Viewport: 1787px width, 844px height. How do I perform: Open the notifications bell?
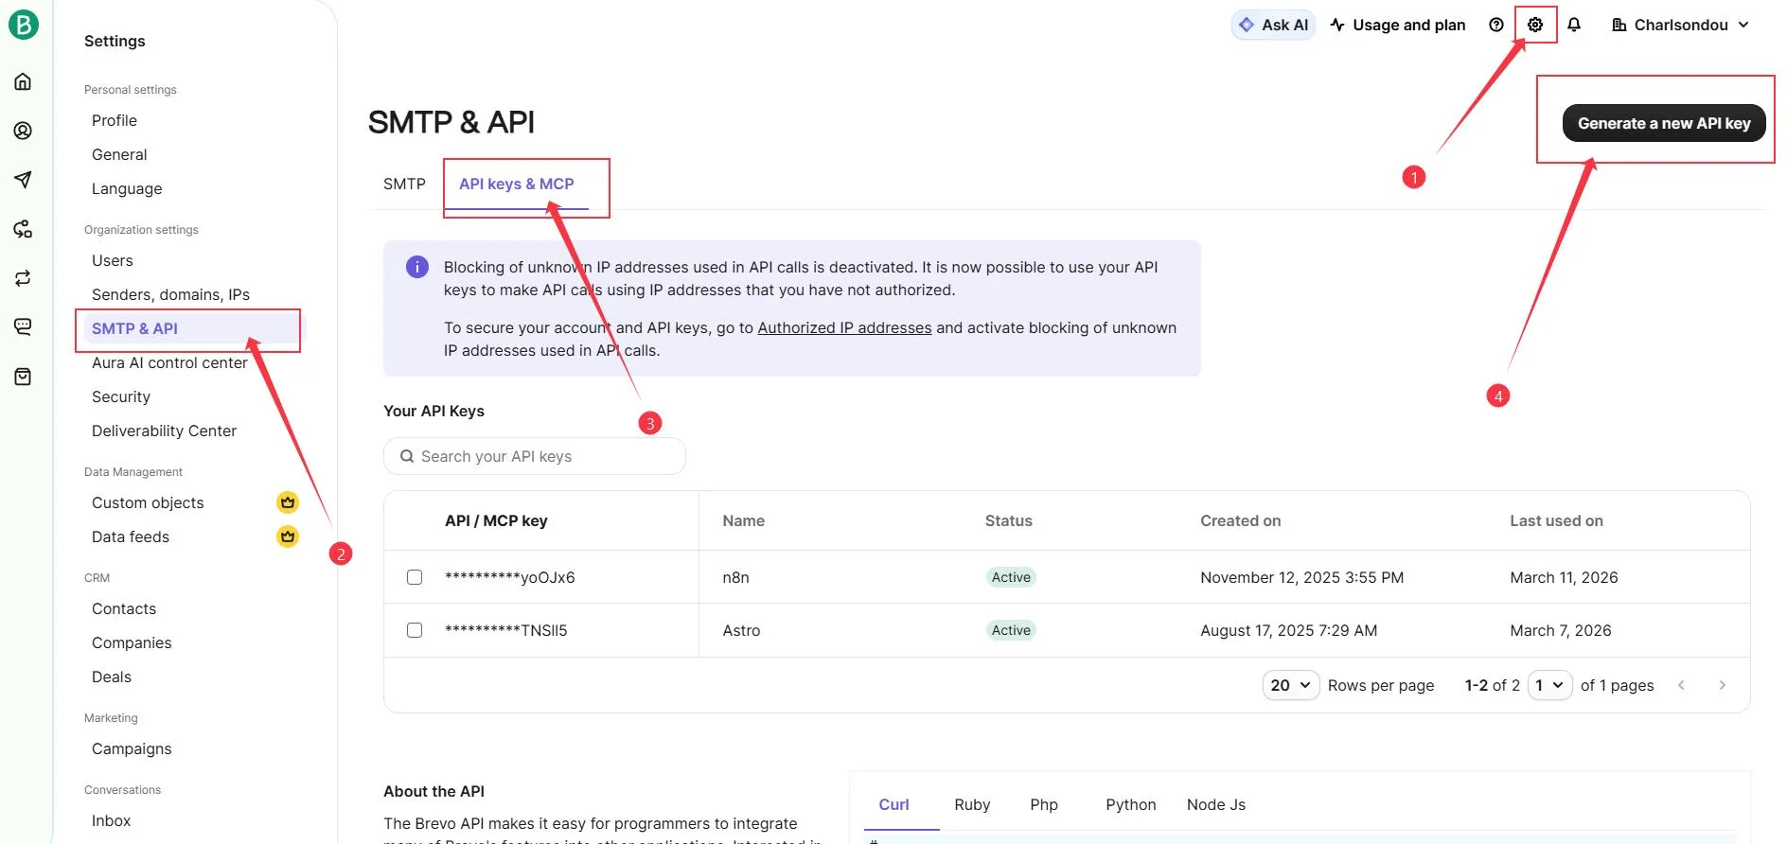(x=1574, y=25)
